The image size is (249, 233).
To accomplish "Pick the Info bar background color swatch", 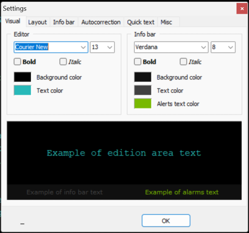I will 143,77.
